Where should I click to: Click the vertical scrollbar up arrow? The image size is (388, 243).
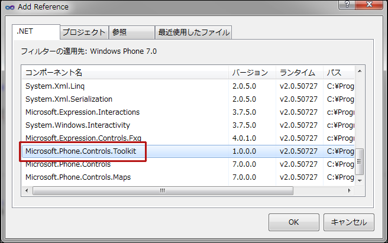[x=360, y=72]
